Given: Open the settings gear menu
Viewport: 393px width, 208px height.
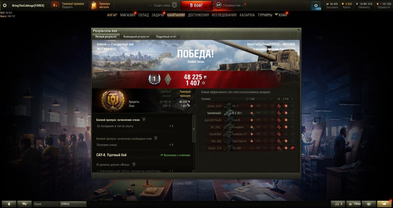Looking at the screenshot, I should point(5,5).
